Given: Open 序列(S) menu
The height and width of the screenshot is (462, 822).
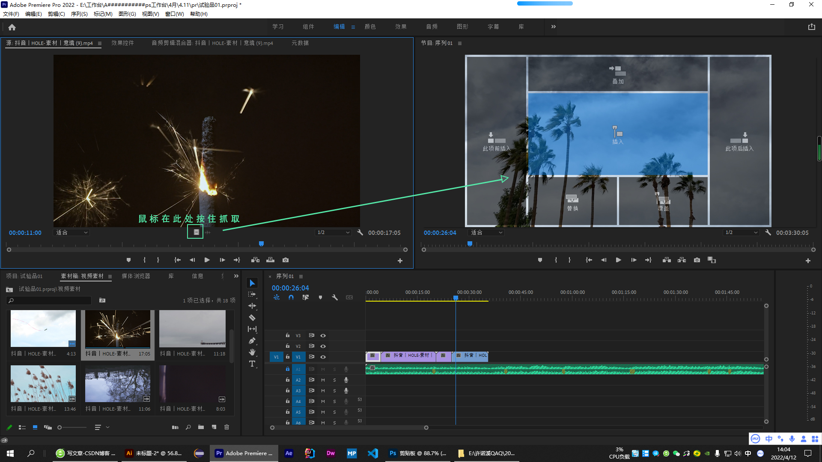Looking at the screenshot, I should [x=79, y=14].
